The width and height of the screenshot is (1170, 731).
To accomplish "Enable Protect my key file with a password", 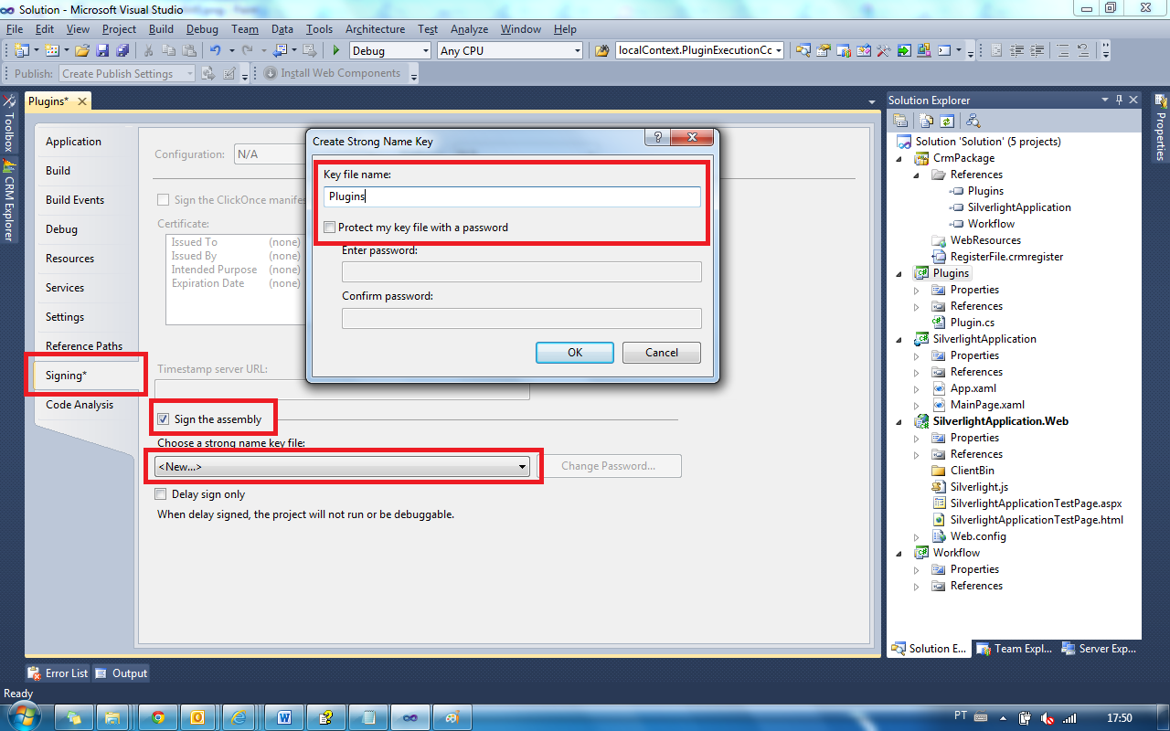I will (330, 228).
